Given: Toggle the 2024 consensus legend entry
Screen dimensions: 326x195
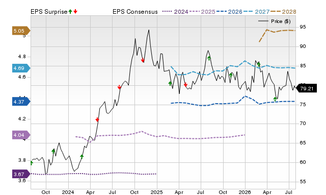Looking at the screenshot, I should pos(175,12).
